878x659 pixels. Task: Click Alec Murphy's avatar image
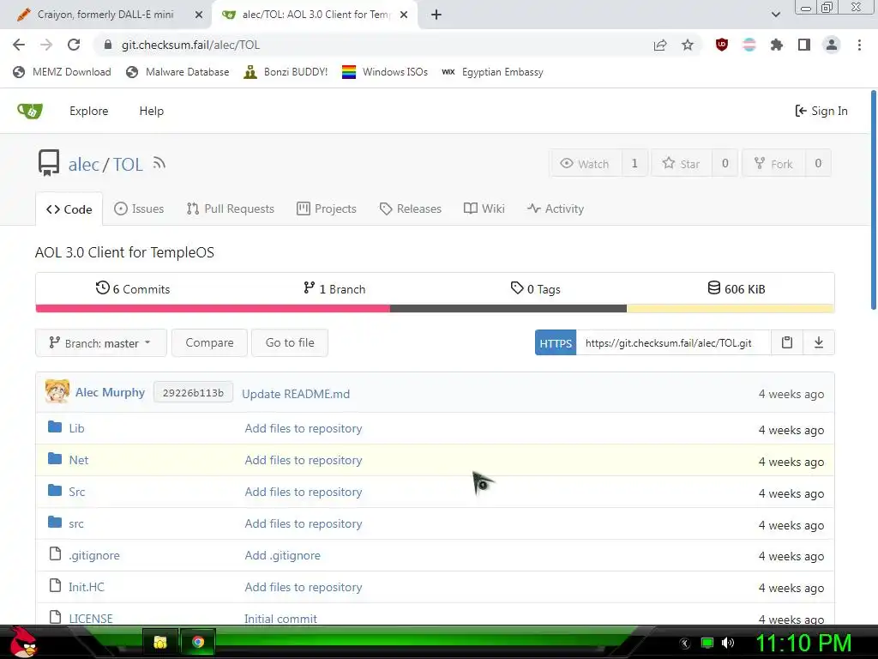(57, 391)
